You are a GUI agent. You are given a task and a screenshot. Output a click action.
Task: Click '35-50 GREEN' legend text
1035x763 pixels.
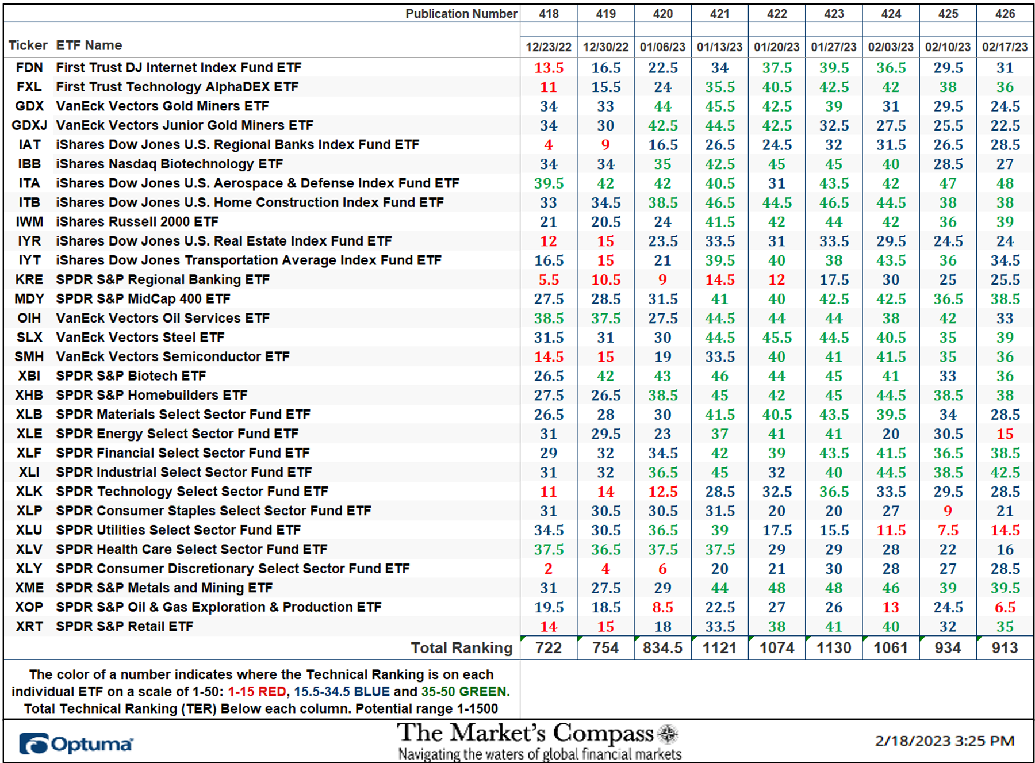tap(464, 692)
